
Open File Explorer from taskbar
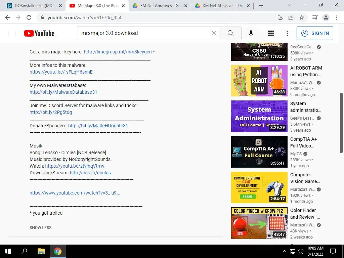click(x=41, y=251)
